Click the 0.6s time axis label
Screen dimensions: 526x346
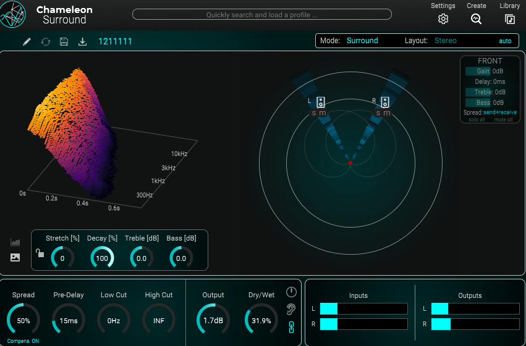tap(114, 208)
